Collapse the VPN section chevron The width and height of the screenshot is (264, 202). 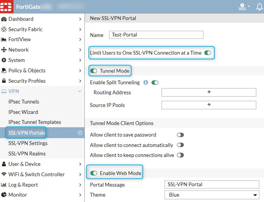point(80,91)
